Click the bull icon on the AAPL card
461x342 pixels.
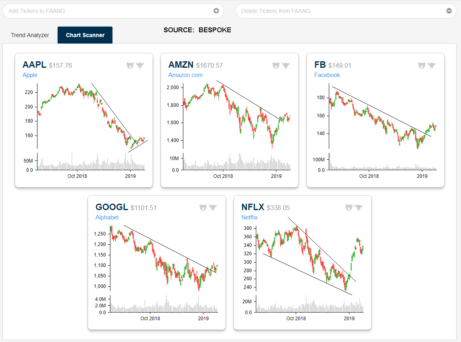[x=140, y=65]
